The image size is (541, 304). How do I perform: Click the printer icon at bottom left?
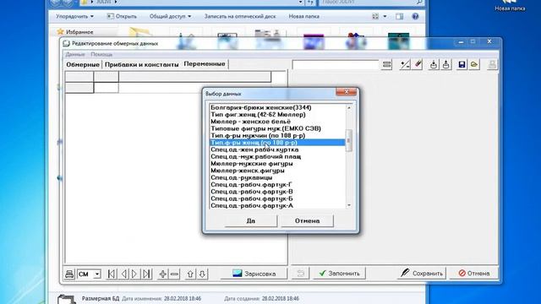point(69,274)
